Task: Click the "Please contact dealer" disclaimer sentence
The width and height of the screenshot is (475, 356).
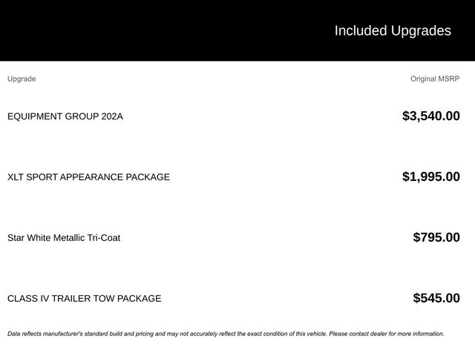Action: point(386,334)
